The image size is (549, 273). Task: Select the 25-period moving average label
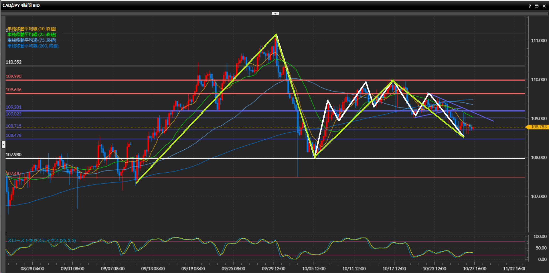pyautogui.click(x=31, y=35)
